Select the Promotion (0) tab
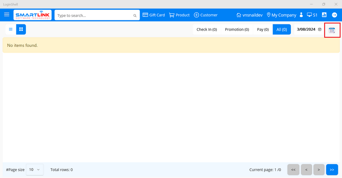This screenshot has height=178, width=342. tap(237, 29)
